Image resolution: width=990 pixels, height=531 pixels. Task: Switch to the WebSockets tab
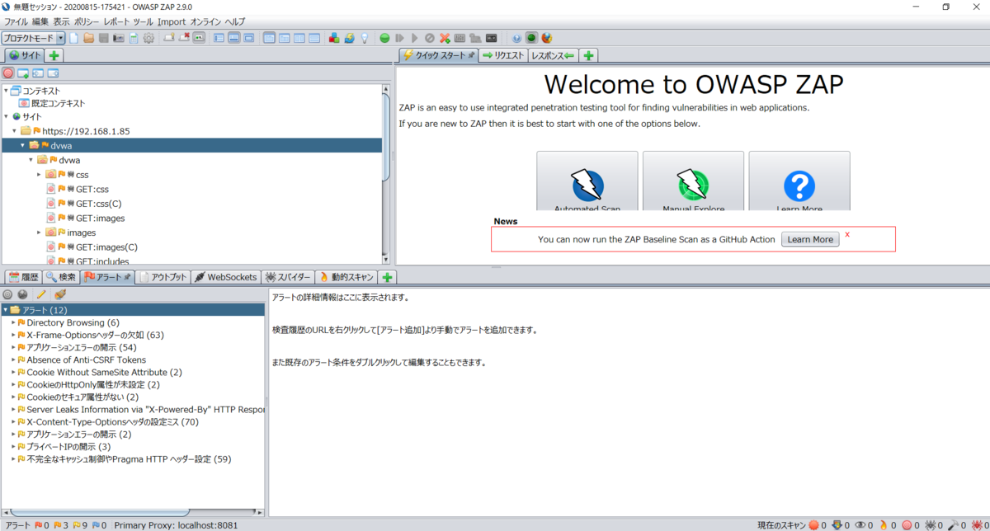tap(226, 277)
